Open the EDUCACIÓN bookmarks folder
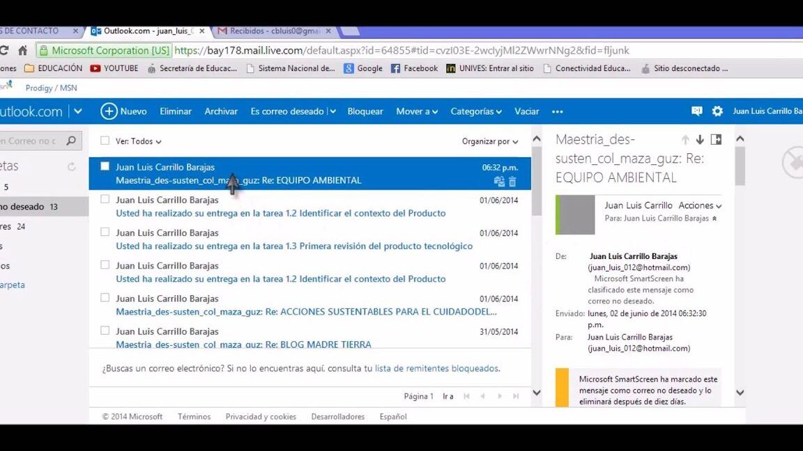The height and width of the screenshot is (451, 803). pyautogui.click(x=53, y=68)
